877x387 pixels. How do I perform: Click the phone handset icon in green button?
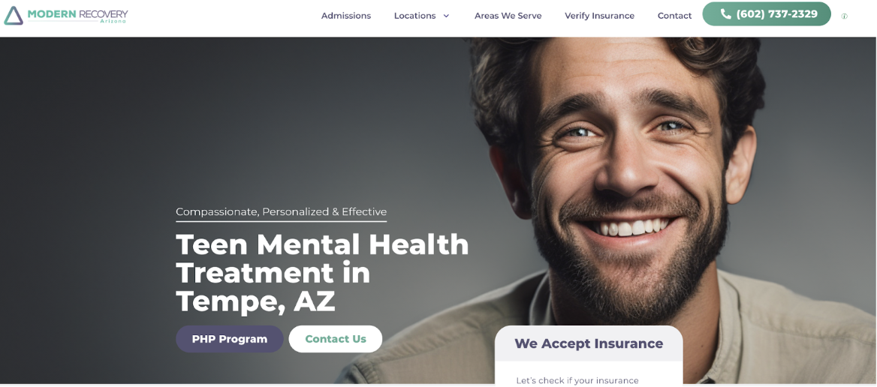[x=726, y=14]
